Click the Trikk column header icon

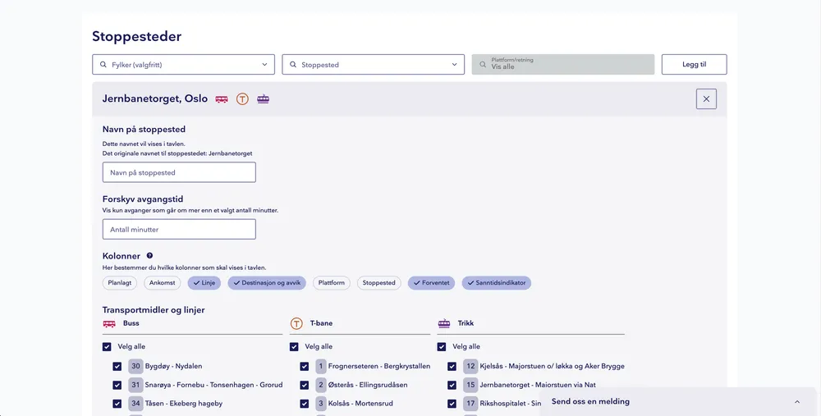click(444, 323)
